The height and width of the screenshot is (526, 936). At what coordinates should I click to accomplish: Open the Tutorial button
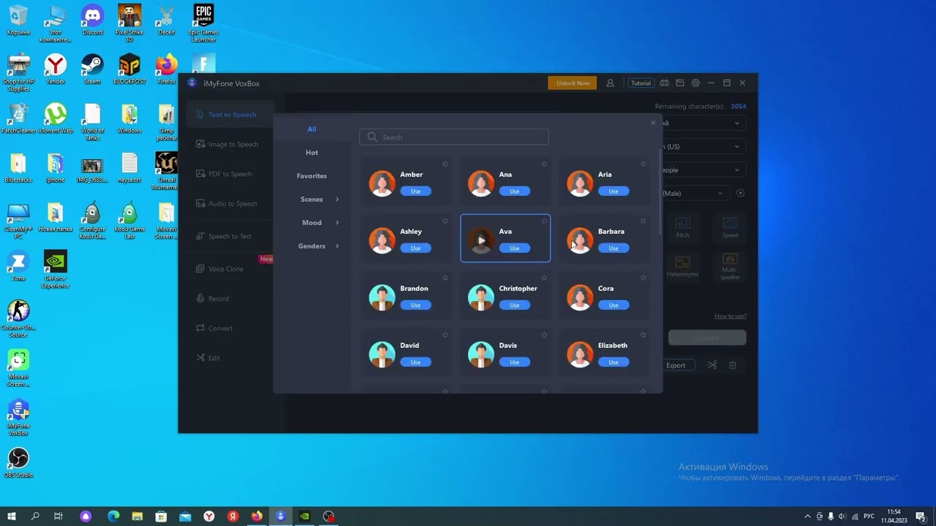click(x=641, y=83)
